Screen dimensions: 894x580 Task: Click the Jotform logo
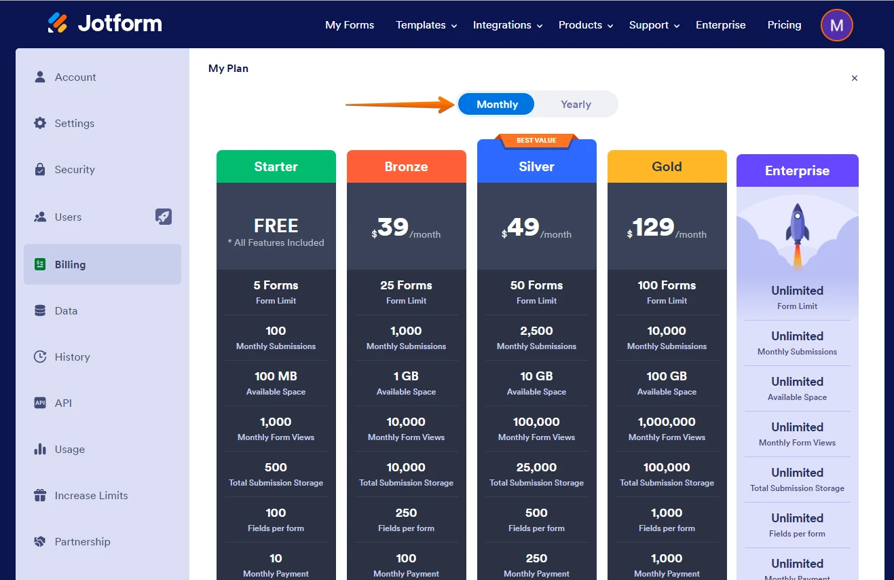coord(105,23)
